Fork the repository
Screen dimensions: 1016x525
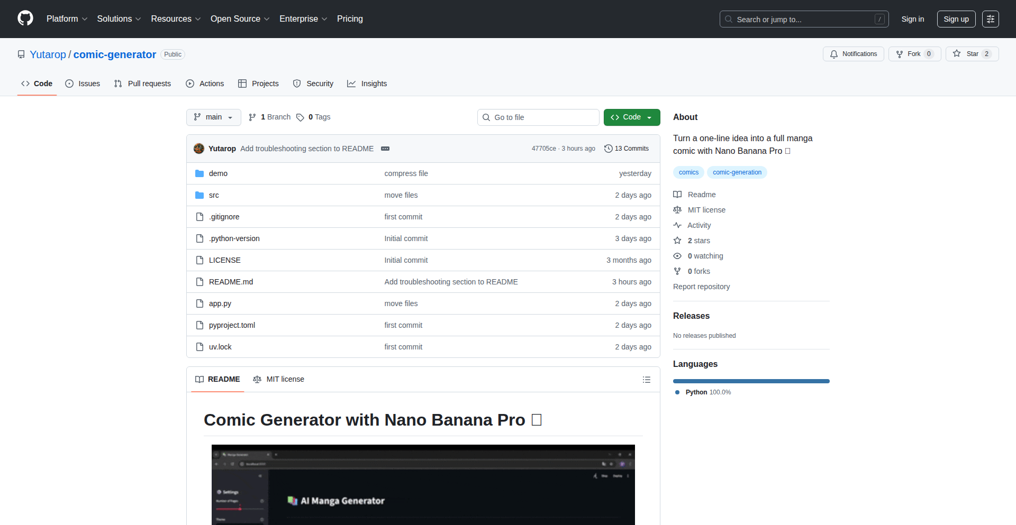[909, 54]
